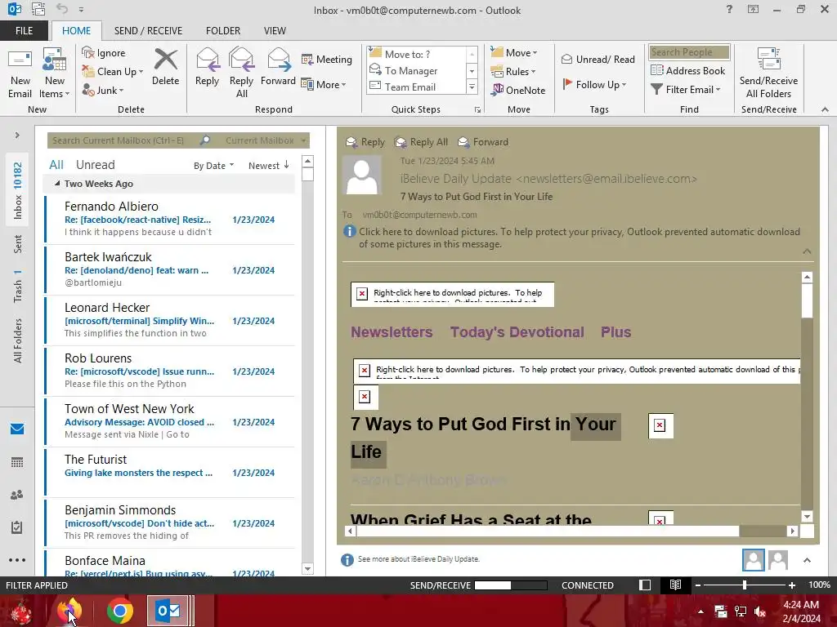Reply with a Meeting
The image size is (837, 627).
[327, 59]
